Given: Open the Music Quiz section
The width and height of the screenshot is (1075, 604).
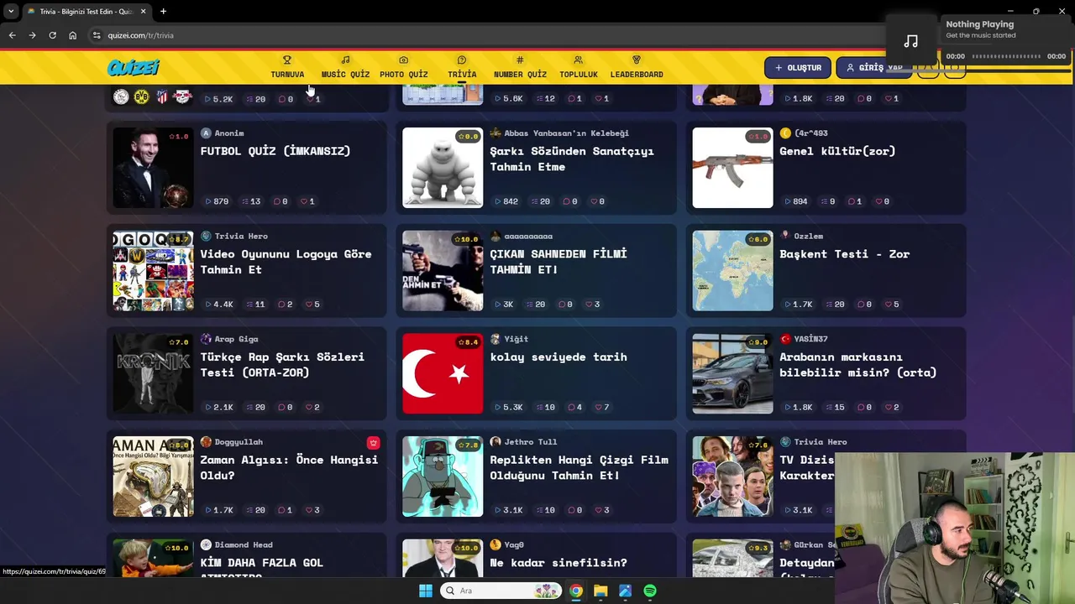Looking at the screenshot, I should click(x=345, y=67).
